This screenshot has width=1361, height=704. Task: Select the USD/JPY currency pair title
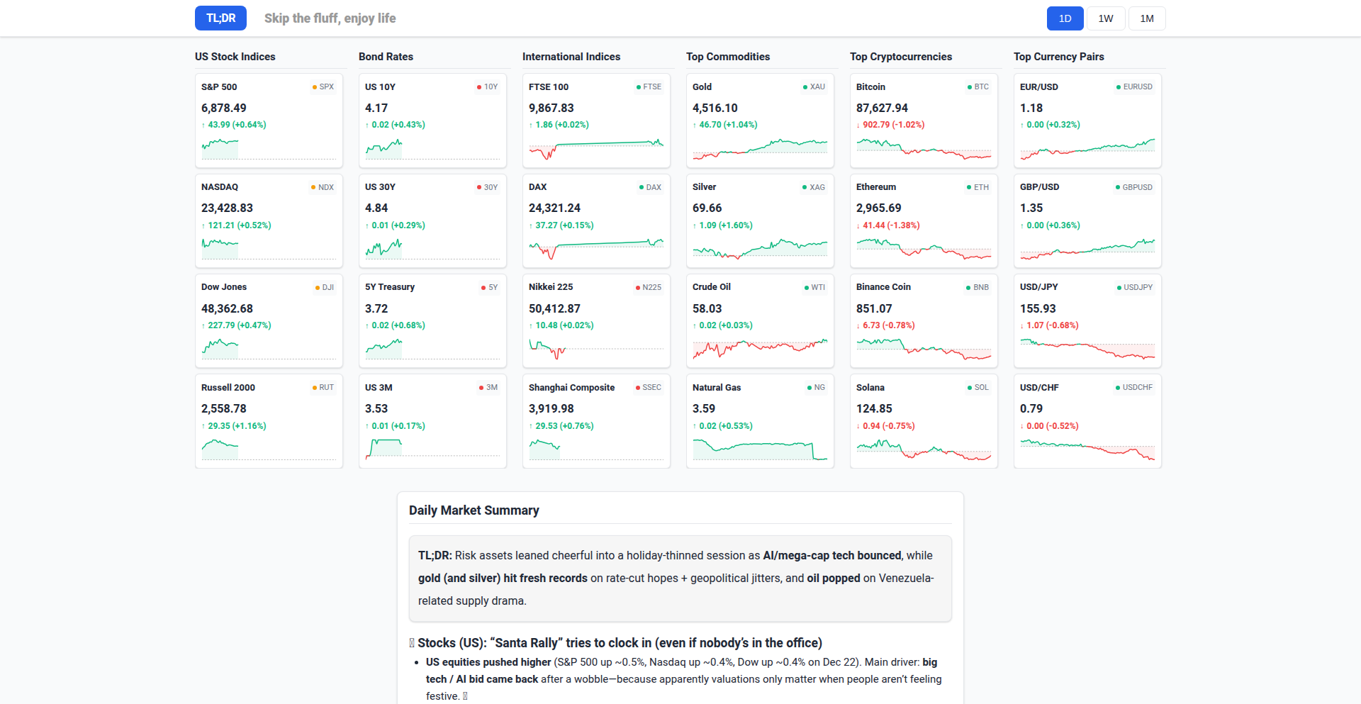1038,287
